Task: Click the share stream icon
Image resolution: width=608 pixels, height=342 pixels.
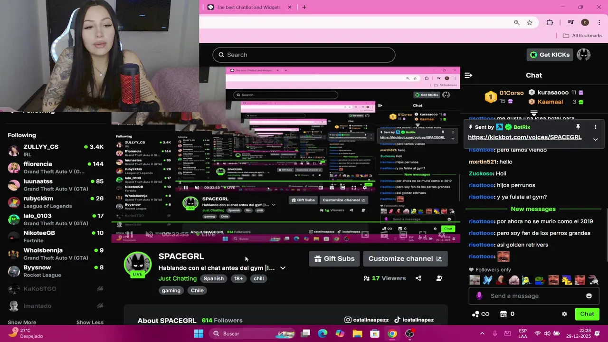Action: [x=418, y=278]
